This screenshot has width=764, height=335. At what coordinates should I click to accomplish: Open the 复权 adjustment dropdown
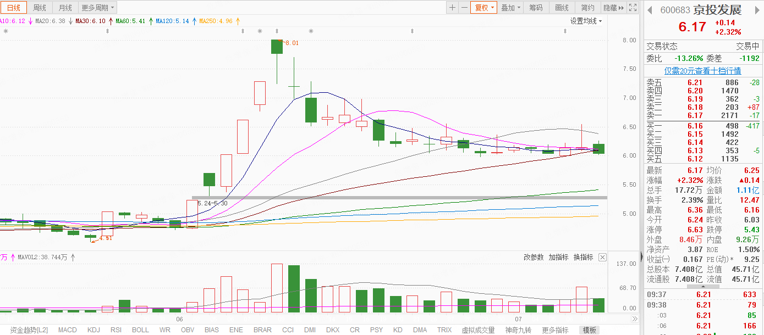(483, 8)
